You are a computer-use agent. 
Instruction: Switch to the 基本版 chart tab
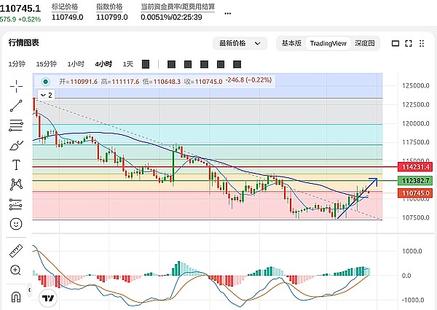[x=291, y=43]
